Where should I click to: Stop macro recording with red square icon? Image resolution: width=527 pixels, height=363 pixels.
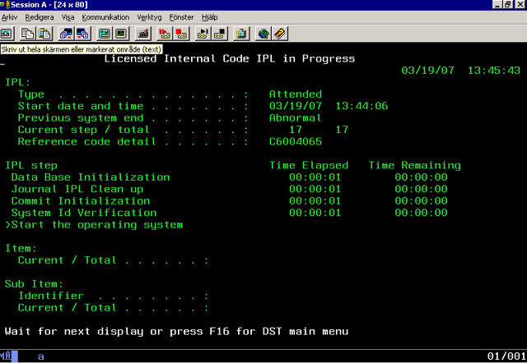click(x=181, y=34)
